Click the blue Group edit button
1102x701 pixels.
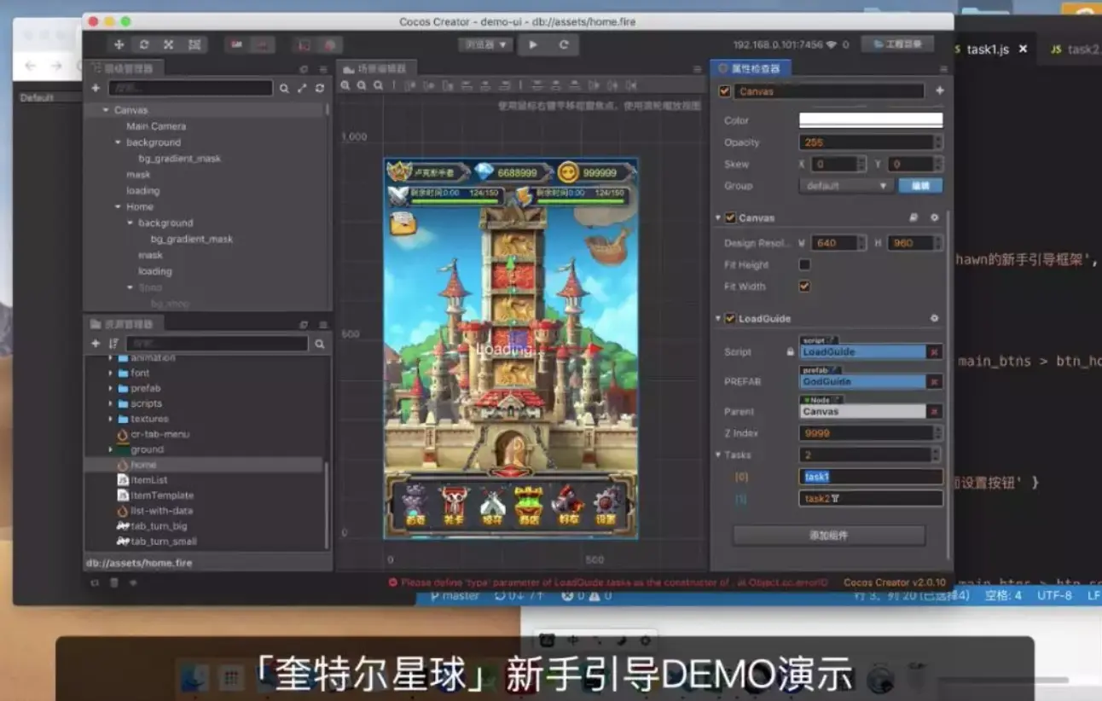point(921,186)
